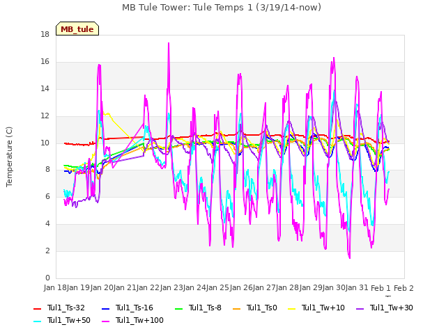Click the Feb 1 x-axis tick label

click(x=381, y=288)
